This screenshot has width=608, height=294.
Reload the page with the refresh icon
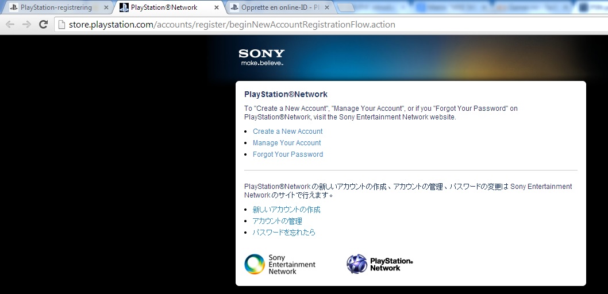pos(44,24)
